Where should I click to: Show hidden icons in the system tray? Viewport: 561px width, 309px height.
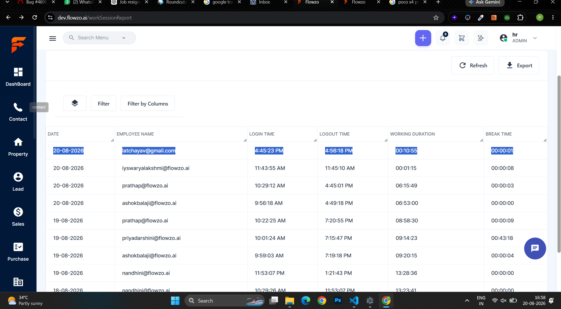467,301
